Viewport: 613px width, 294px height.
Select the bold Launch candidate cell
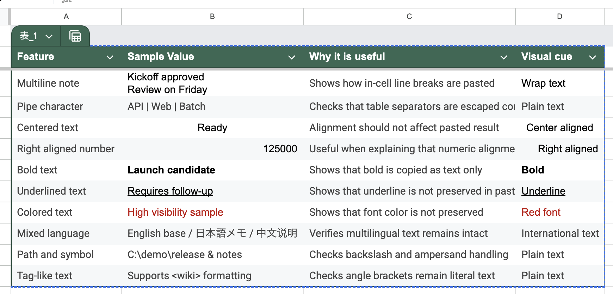[171, 170]
